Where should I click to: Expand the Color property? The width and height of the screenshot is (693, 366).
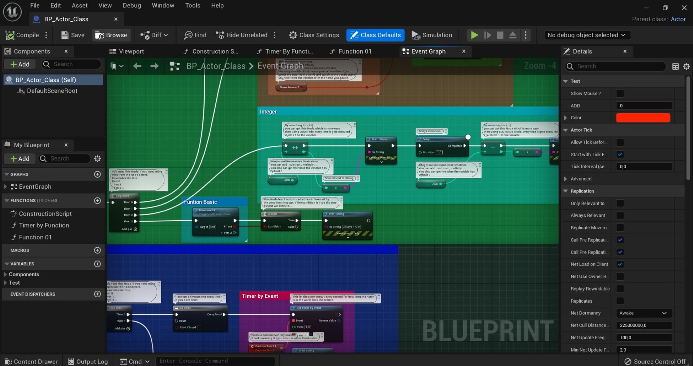[565, 118]
